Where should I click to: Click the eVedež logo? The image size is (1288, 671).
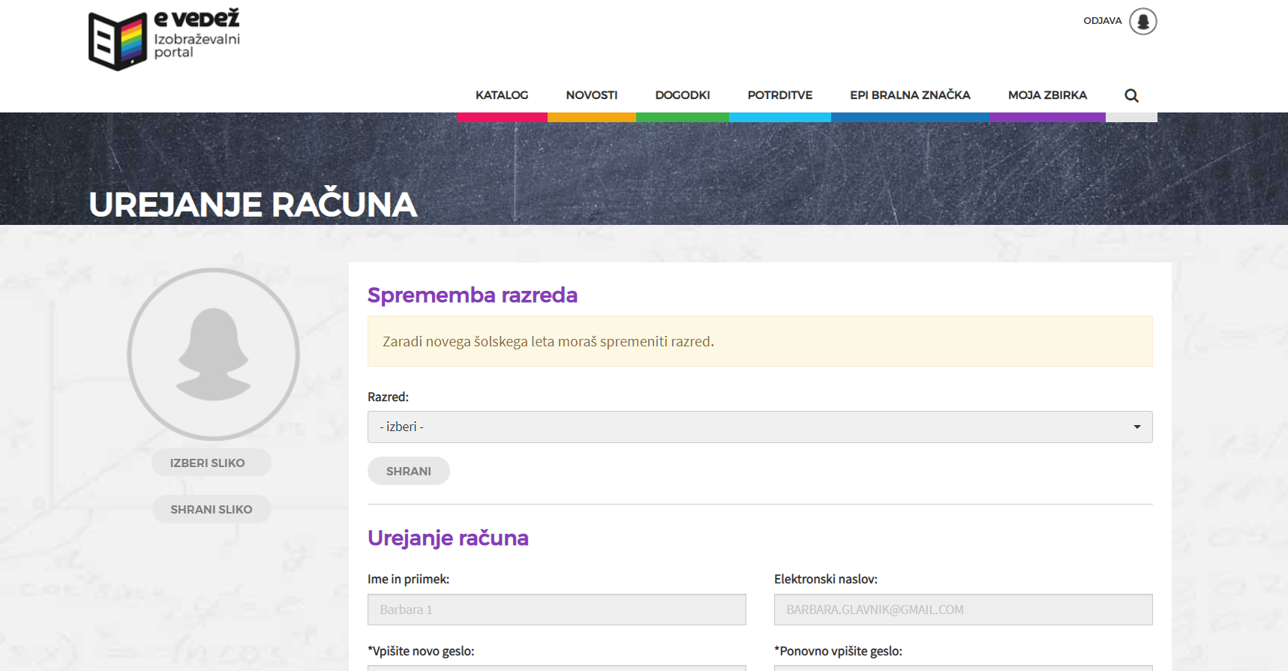pos(164,40)
